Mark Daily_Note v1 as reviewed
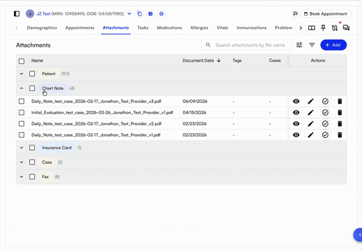362x250 pixels. [x=325, y=135]
